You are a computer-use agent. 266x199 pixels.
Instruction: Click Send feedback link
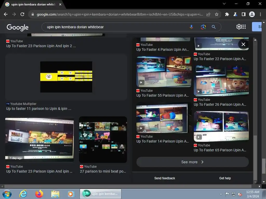(164, 178)
